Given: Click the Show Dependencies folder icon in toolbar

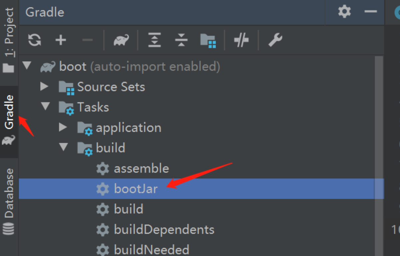Looking at the screenshot, I should tap(208, 40).
